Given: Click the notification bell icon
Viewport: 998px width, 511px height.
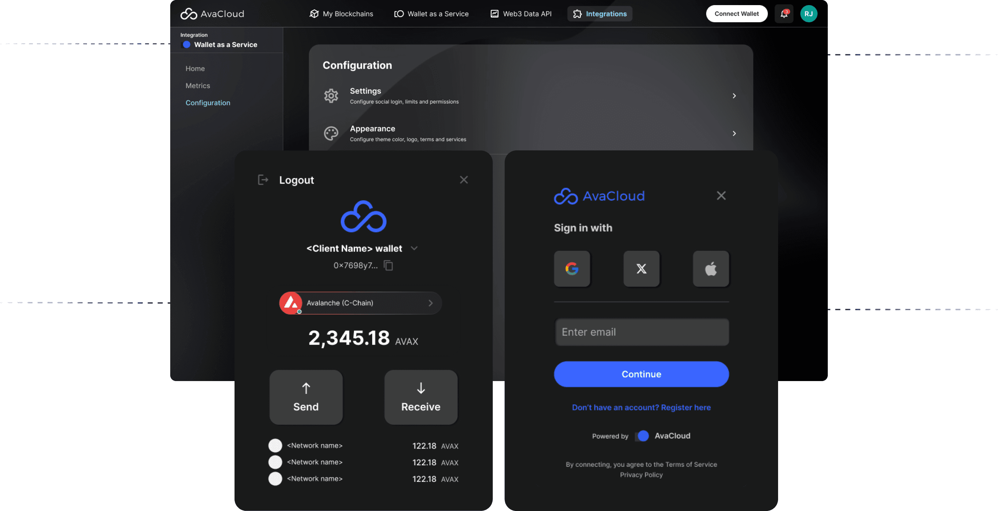Looking at the screenshot, I should coord(784,14).
